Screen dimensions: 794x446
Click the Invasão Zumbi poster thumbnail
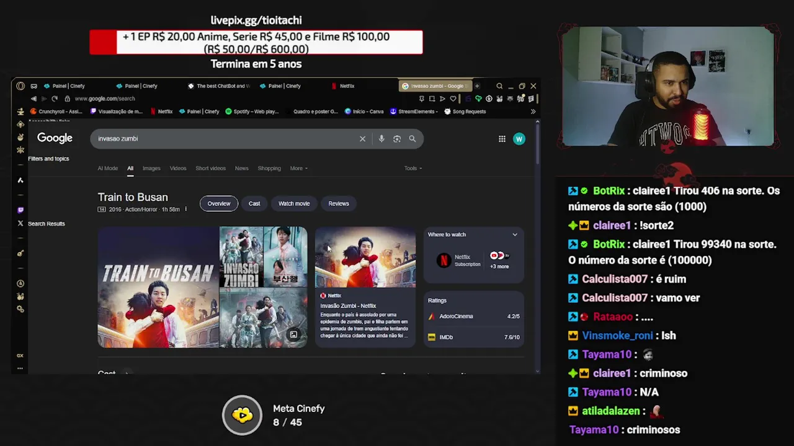tap(241, 258)
